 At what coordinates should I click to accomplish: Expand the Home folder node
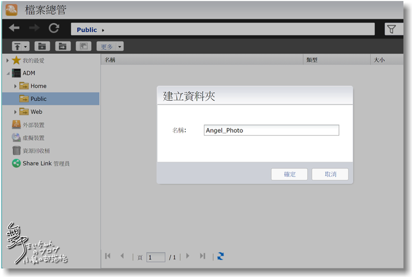click(15, 86)
